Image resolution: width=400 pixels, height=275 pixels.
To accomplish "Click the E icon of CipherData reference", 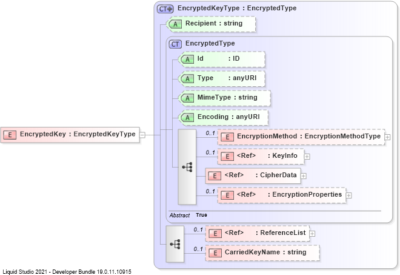I will (215, 176).
